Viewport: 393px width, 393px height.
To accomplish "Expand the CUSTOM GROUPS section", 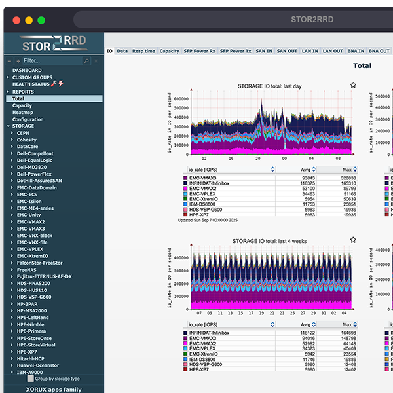I will pos(7,77).
